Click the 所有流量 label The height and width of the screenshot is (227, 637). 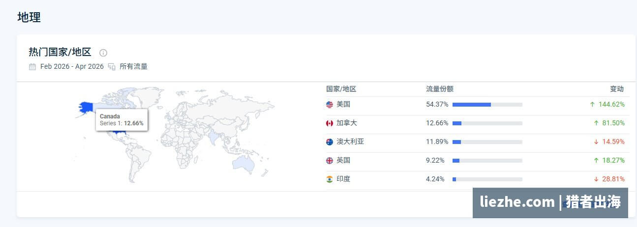[x=133, y=67]
